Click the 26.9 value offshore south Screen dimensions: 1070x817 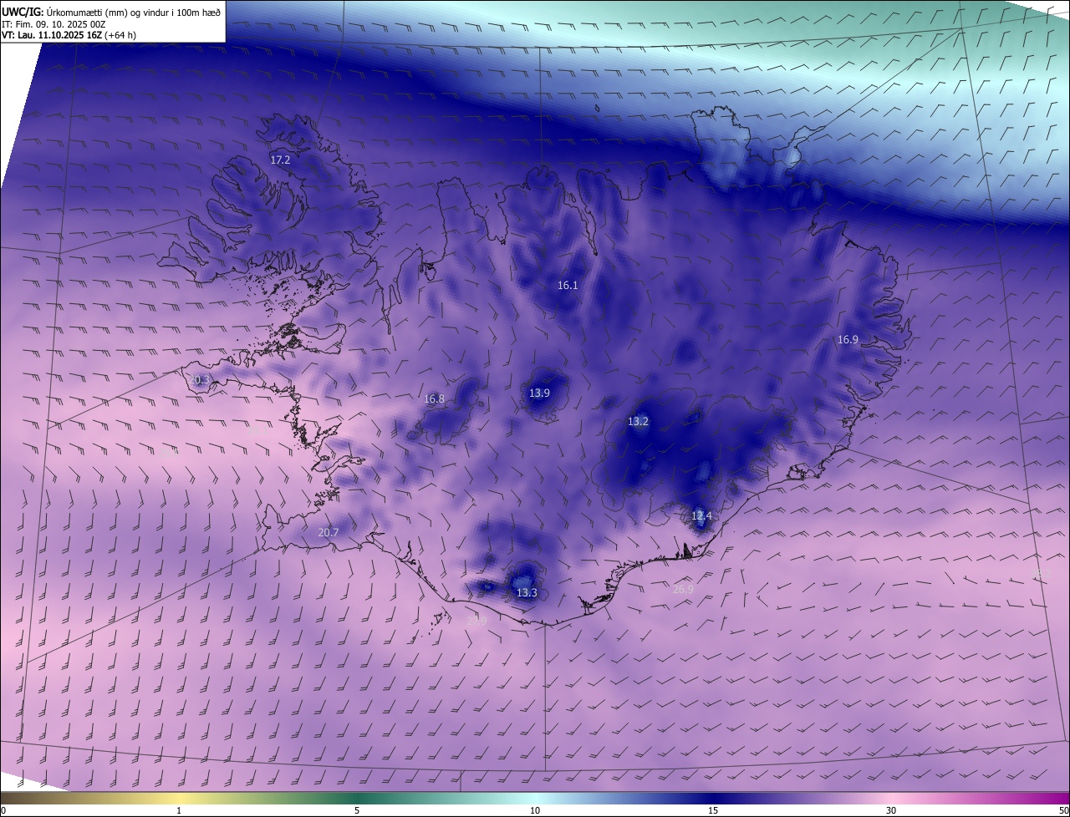pos(683,590)
